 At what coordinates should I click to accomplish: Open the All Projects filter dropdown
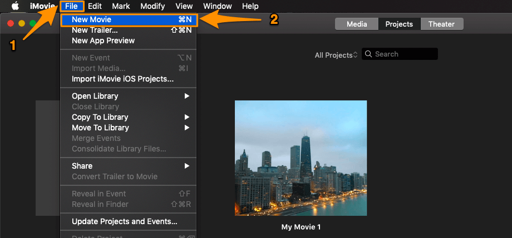[336, 55]
